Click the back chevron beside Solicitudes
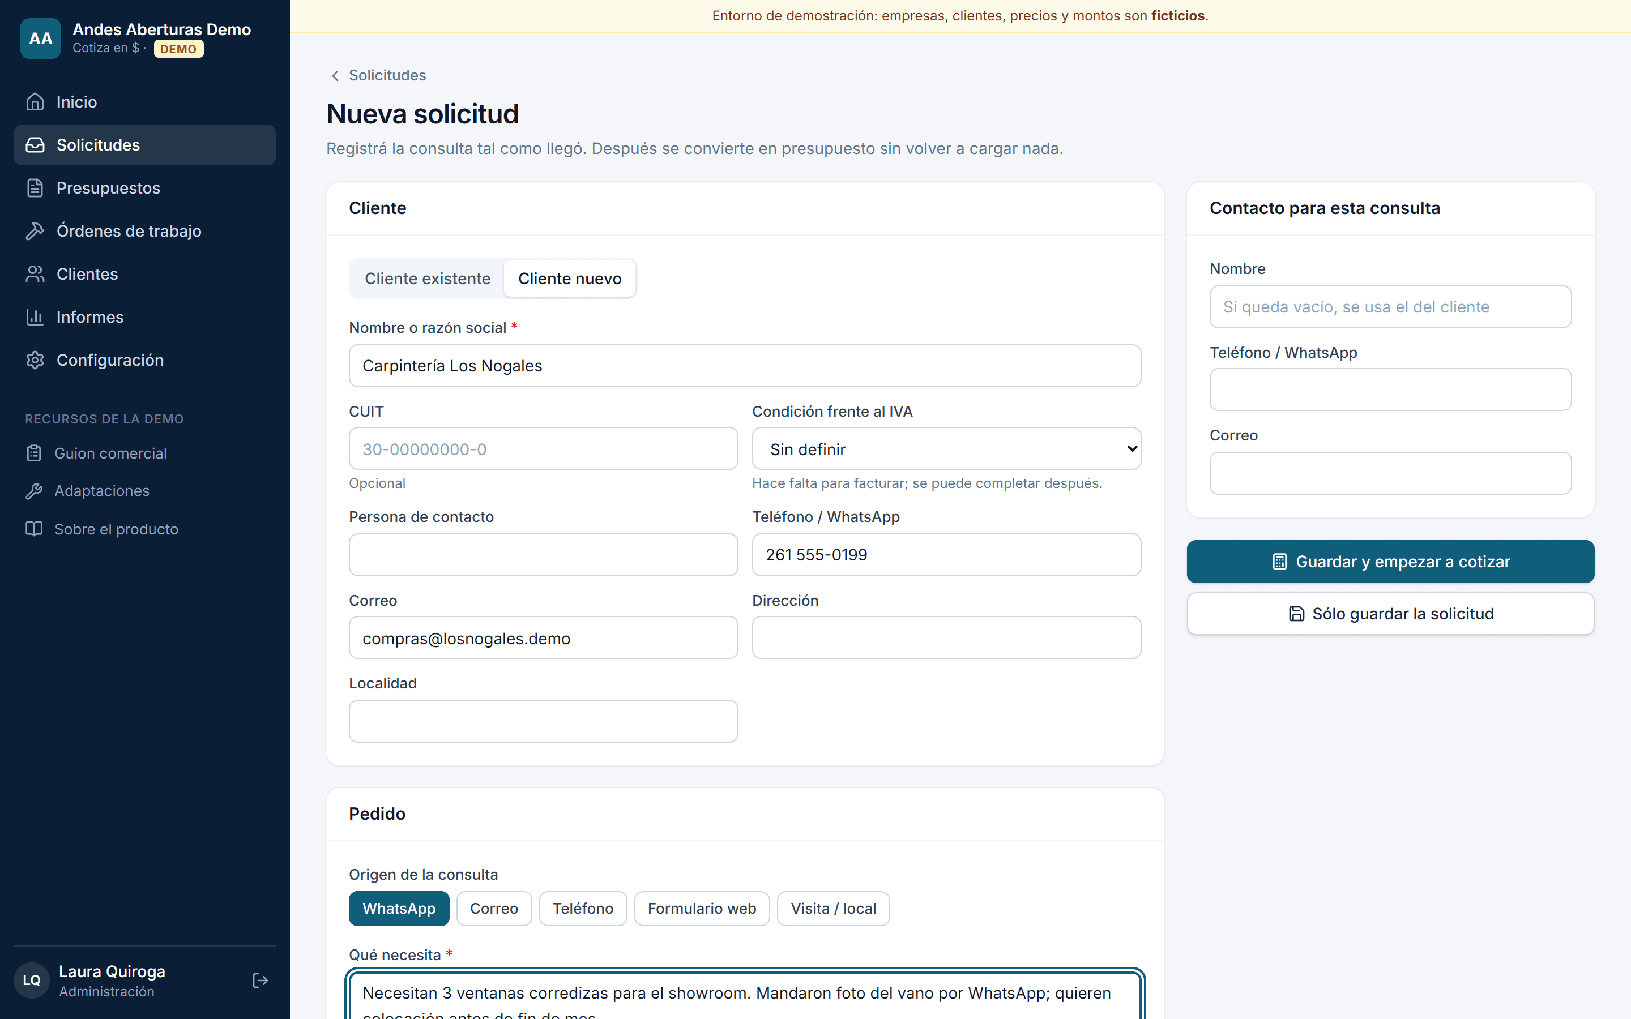This screenshot has width=1631, height=1019. (x=335, y=75)
